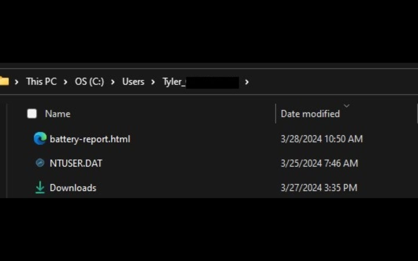Select the NTUSER.DAT file name
This screenshot has width=418, height=261.
click(x=76, y=163)
